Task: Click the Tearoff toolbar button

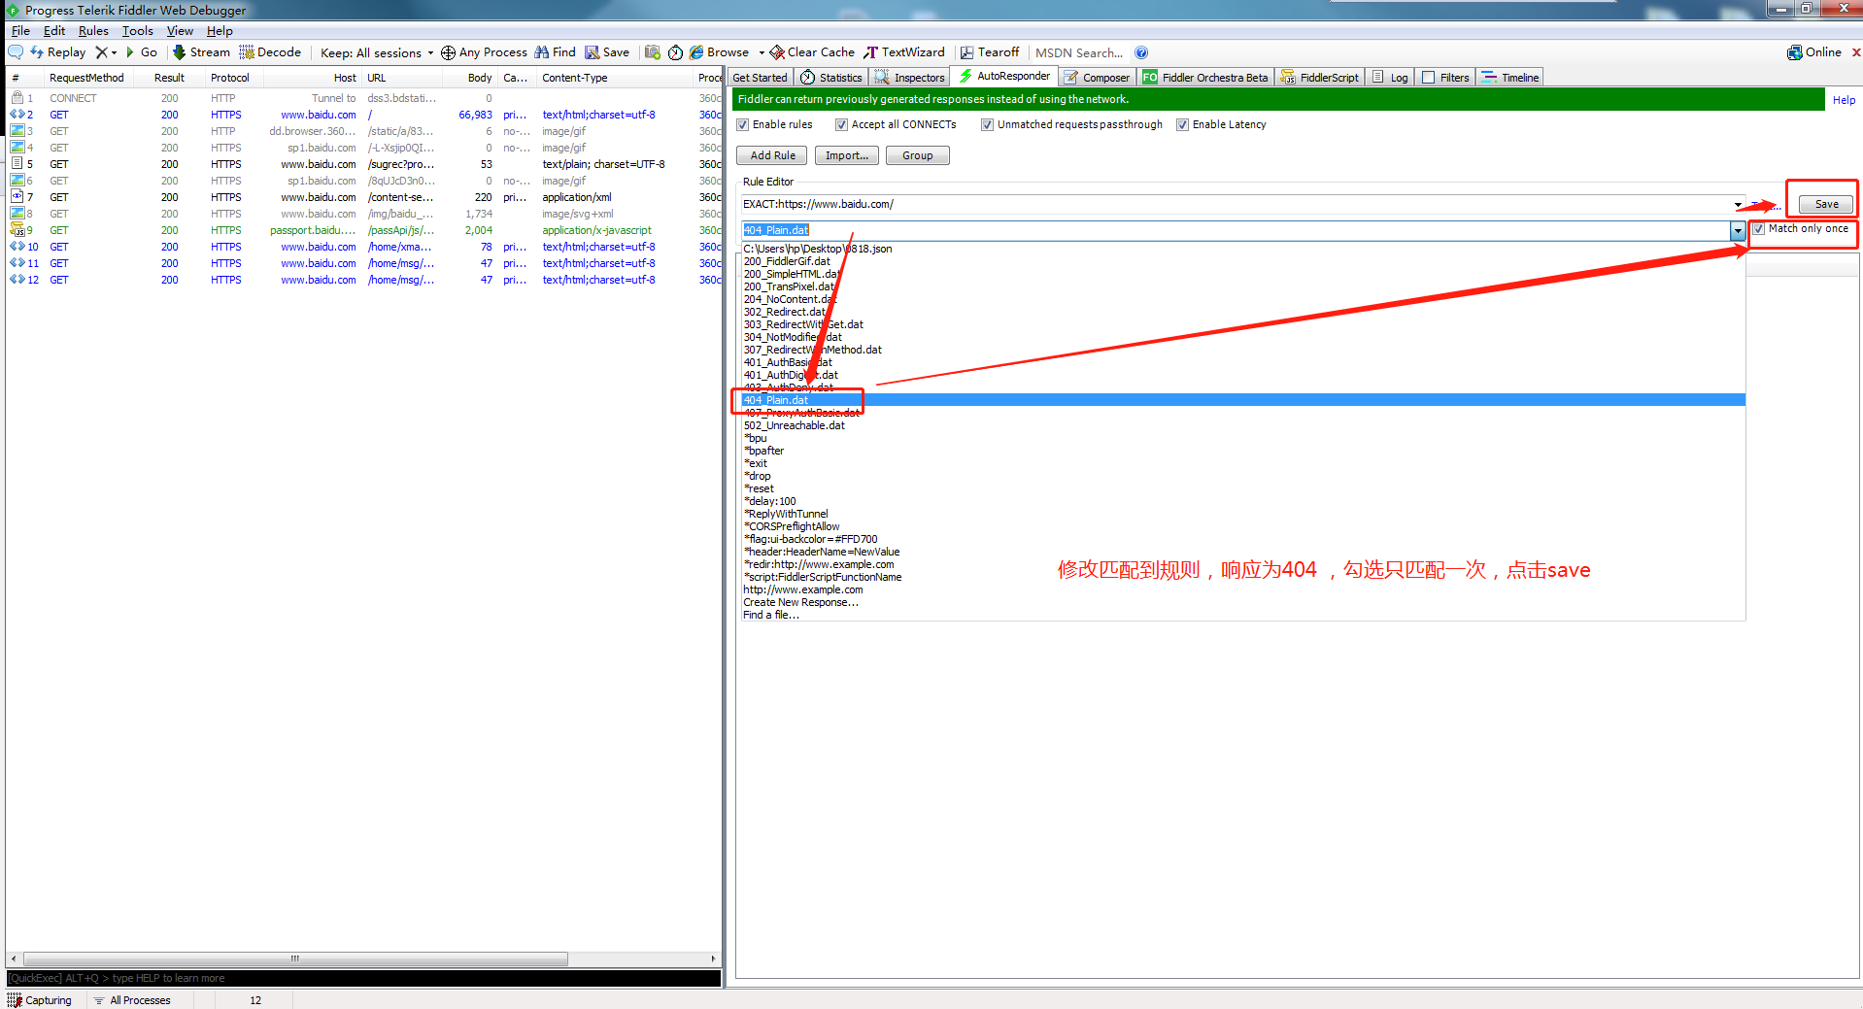Action: [x=990, y=52]
